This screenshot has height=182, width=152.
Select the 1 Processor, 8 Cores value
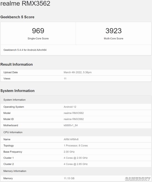click(x=76, y=146)
